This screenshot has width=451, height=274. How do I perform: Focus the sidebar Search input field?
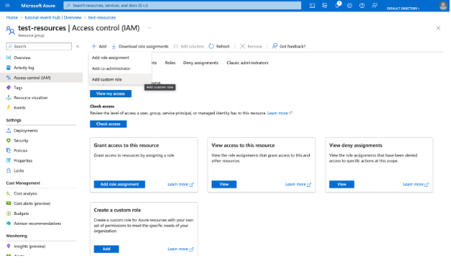click(x=39, y=46)
